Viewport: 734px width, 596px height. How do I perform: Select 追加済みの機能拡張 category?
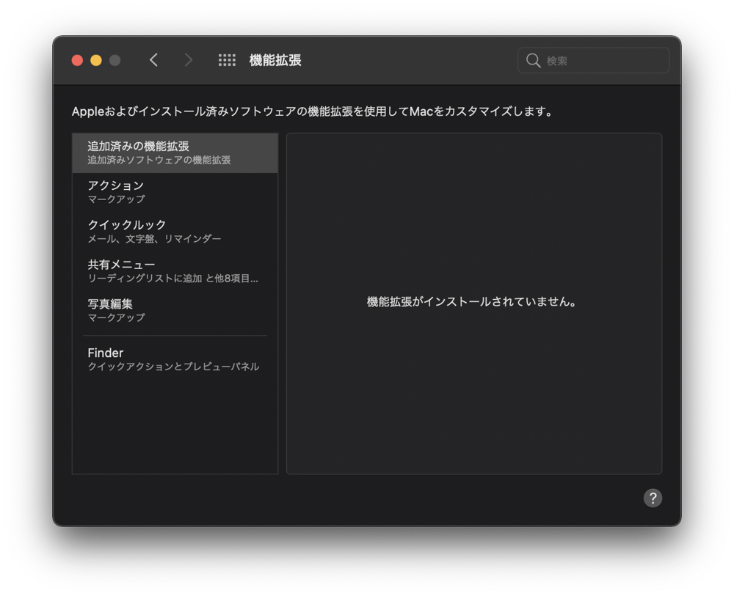click(x=175, y=153)
